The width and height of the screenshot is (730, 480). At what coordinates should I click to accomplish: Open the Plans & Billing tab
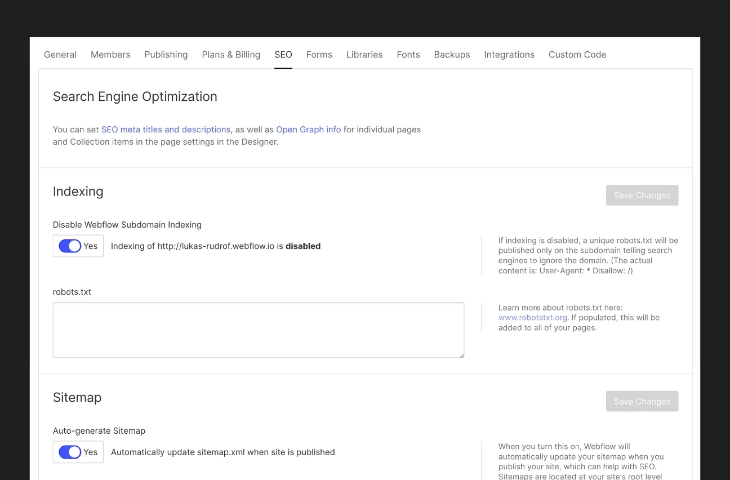[231, 55]
